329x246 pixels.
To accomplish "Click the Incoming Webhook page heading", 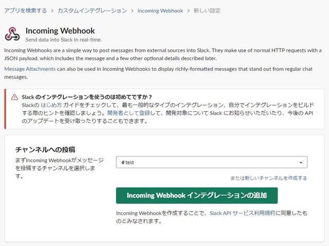I will click(x=60, y=31).
